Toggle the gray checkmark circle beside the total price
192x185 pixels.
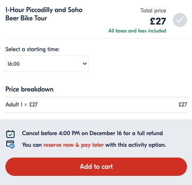point(180,20)
